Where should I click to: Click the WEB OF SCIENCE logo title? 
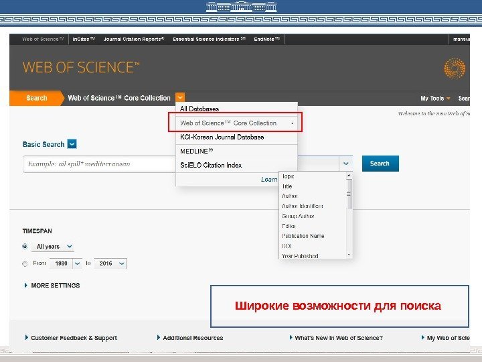click(81, 68)
